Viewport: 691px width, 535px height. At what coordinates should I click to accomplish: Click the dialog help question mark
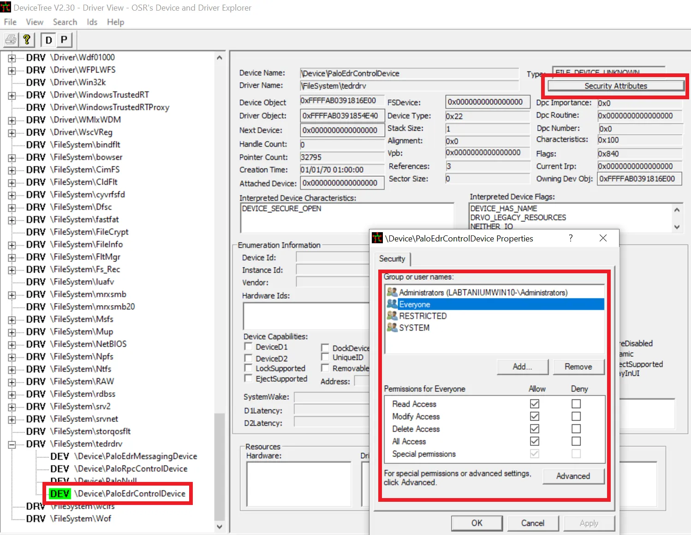click(571, 238)
